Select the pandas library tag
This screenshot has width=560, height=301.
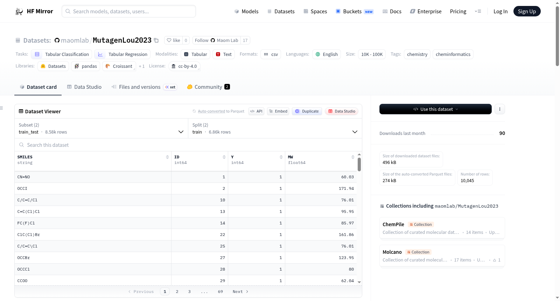(x=86, y=66)
